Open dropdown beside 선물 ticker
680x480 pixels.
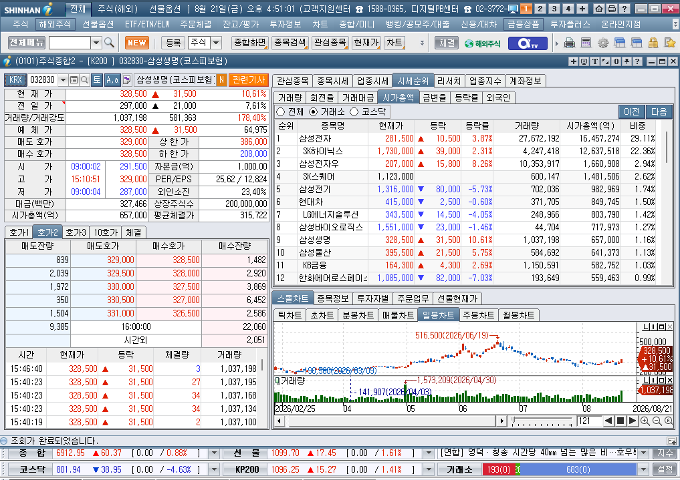click(x=429, y=453)
